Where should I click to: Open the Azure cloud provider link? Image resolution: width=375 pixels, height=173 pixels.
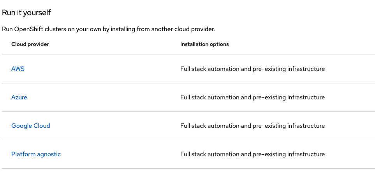pos(19,97)
